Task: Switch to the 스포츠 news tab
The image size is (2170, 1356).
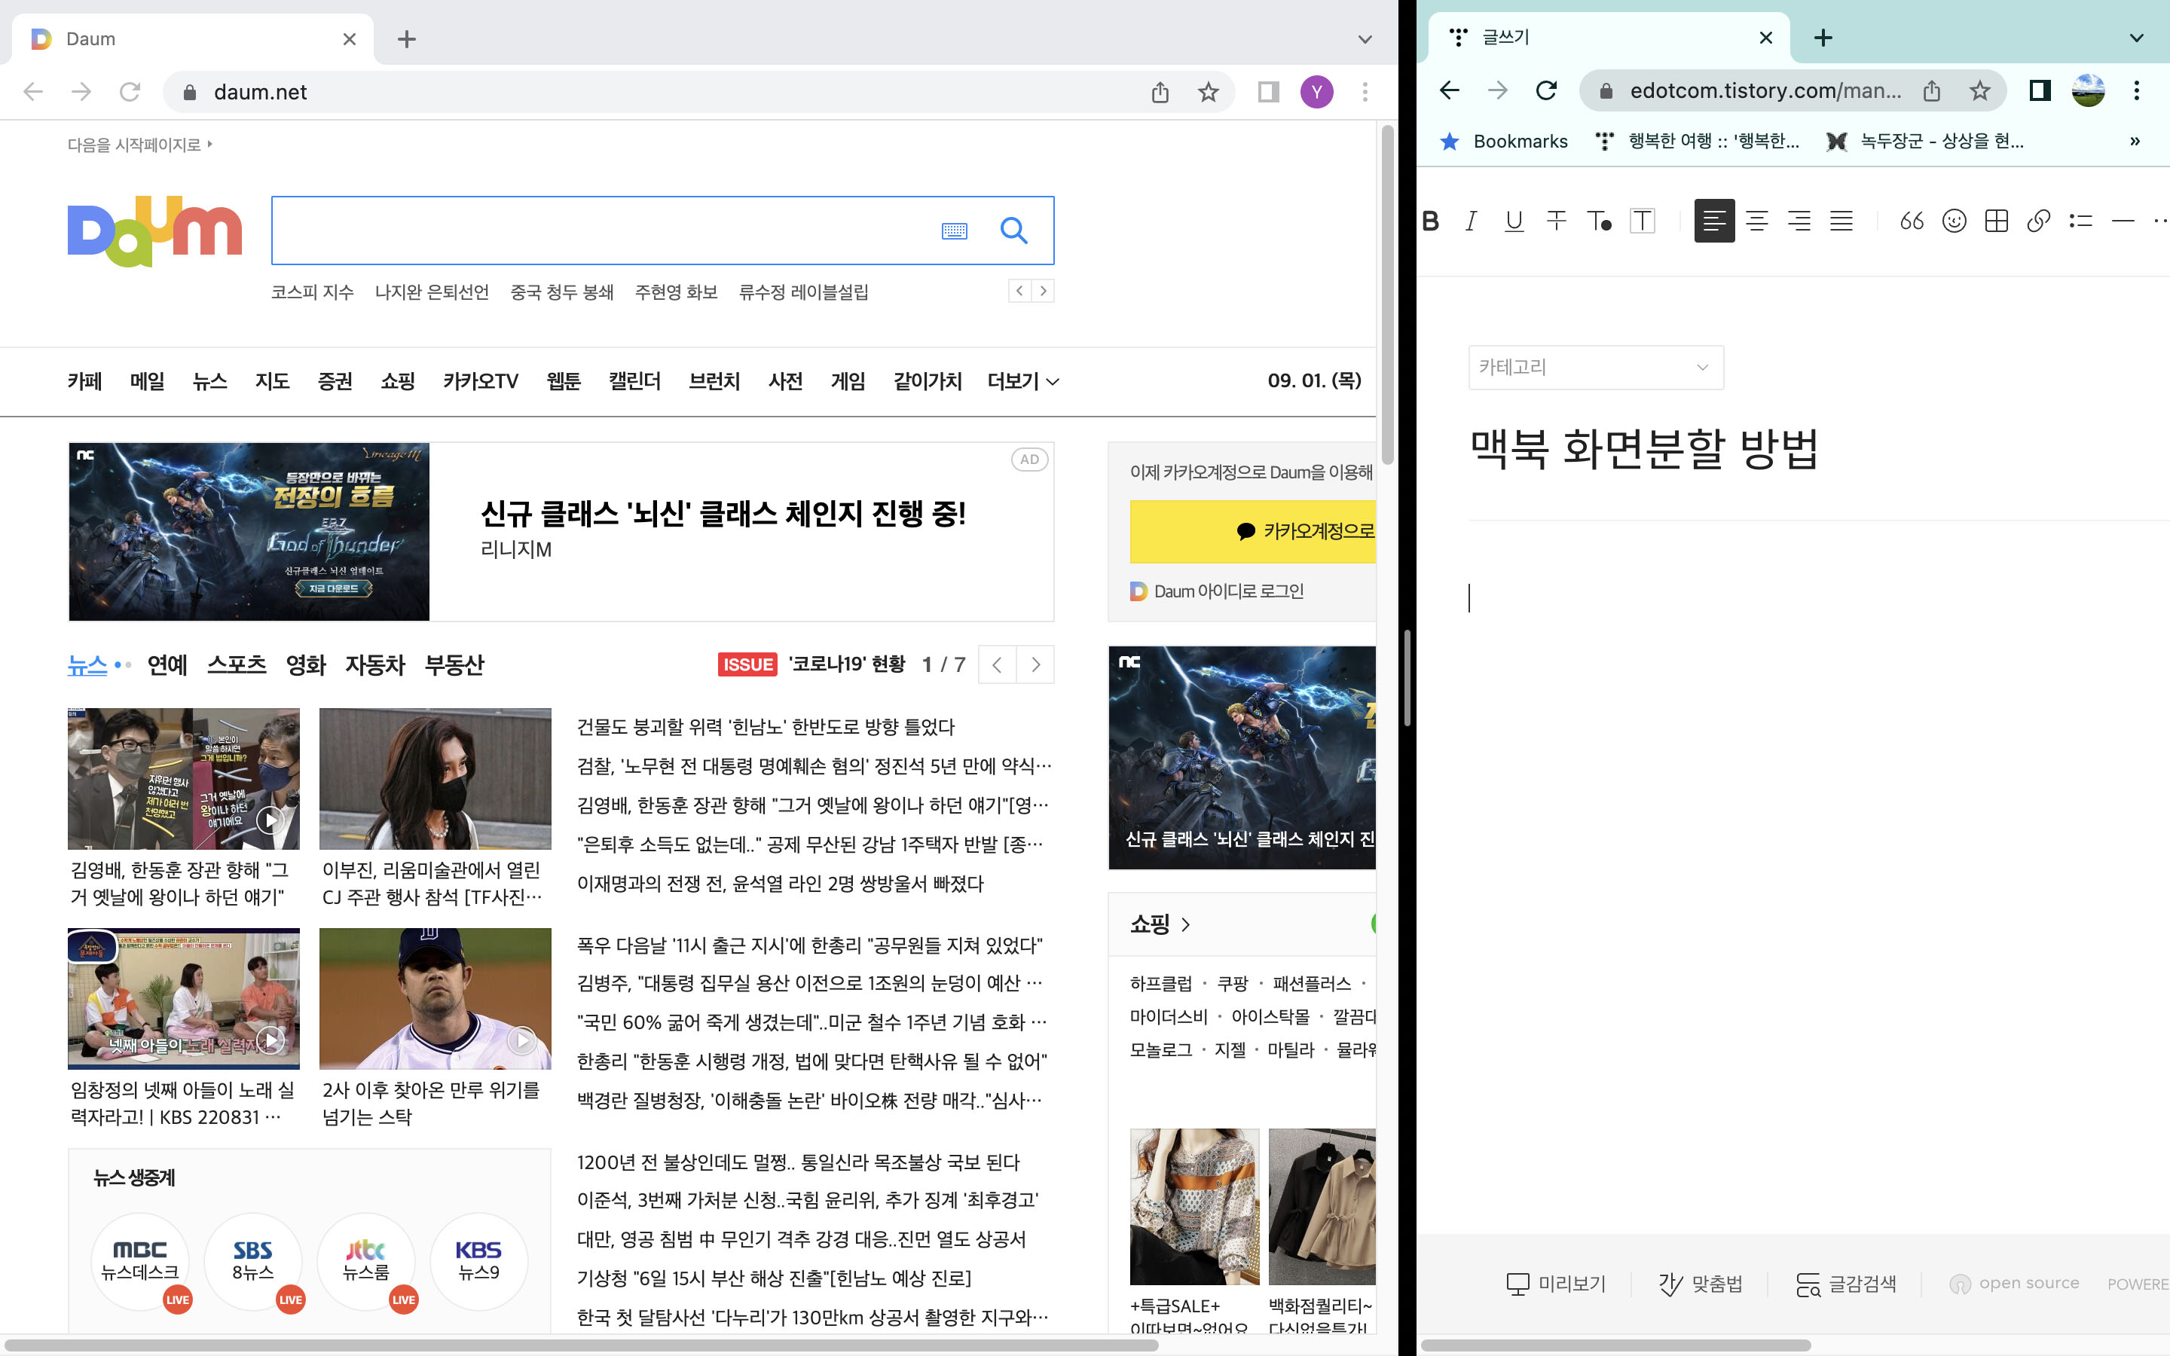Action: pos(237,664)
